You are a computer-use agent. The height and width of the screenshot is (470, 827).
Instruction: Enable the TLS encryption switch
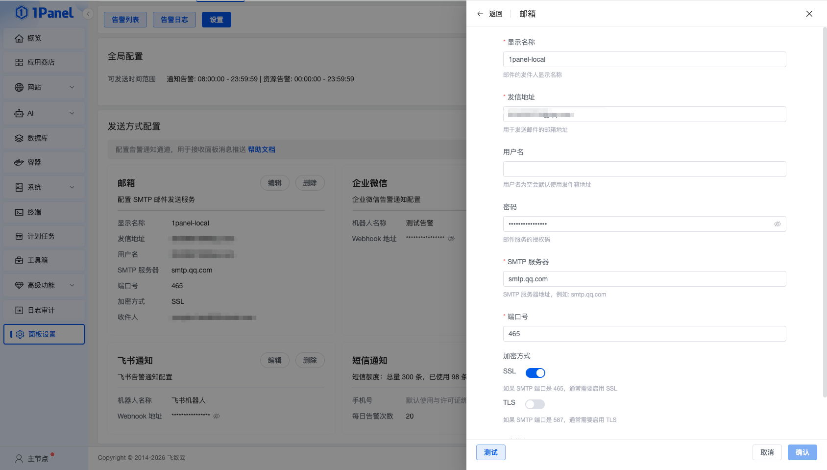click(535, 404)
